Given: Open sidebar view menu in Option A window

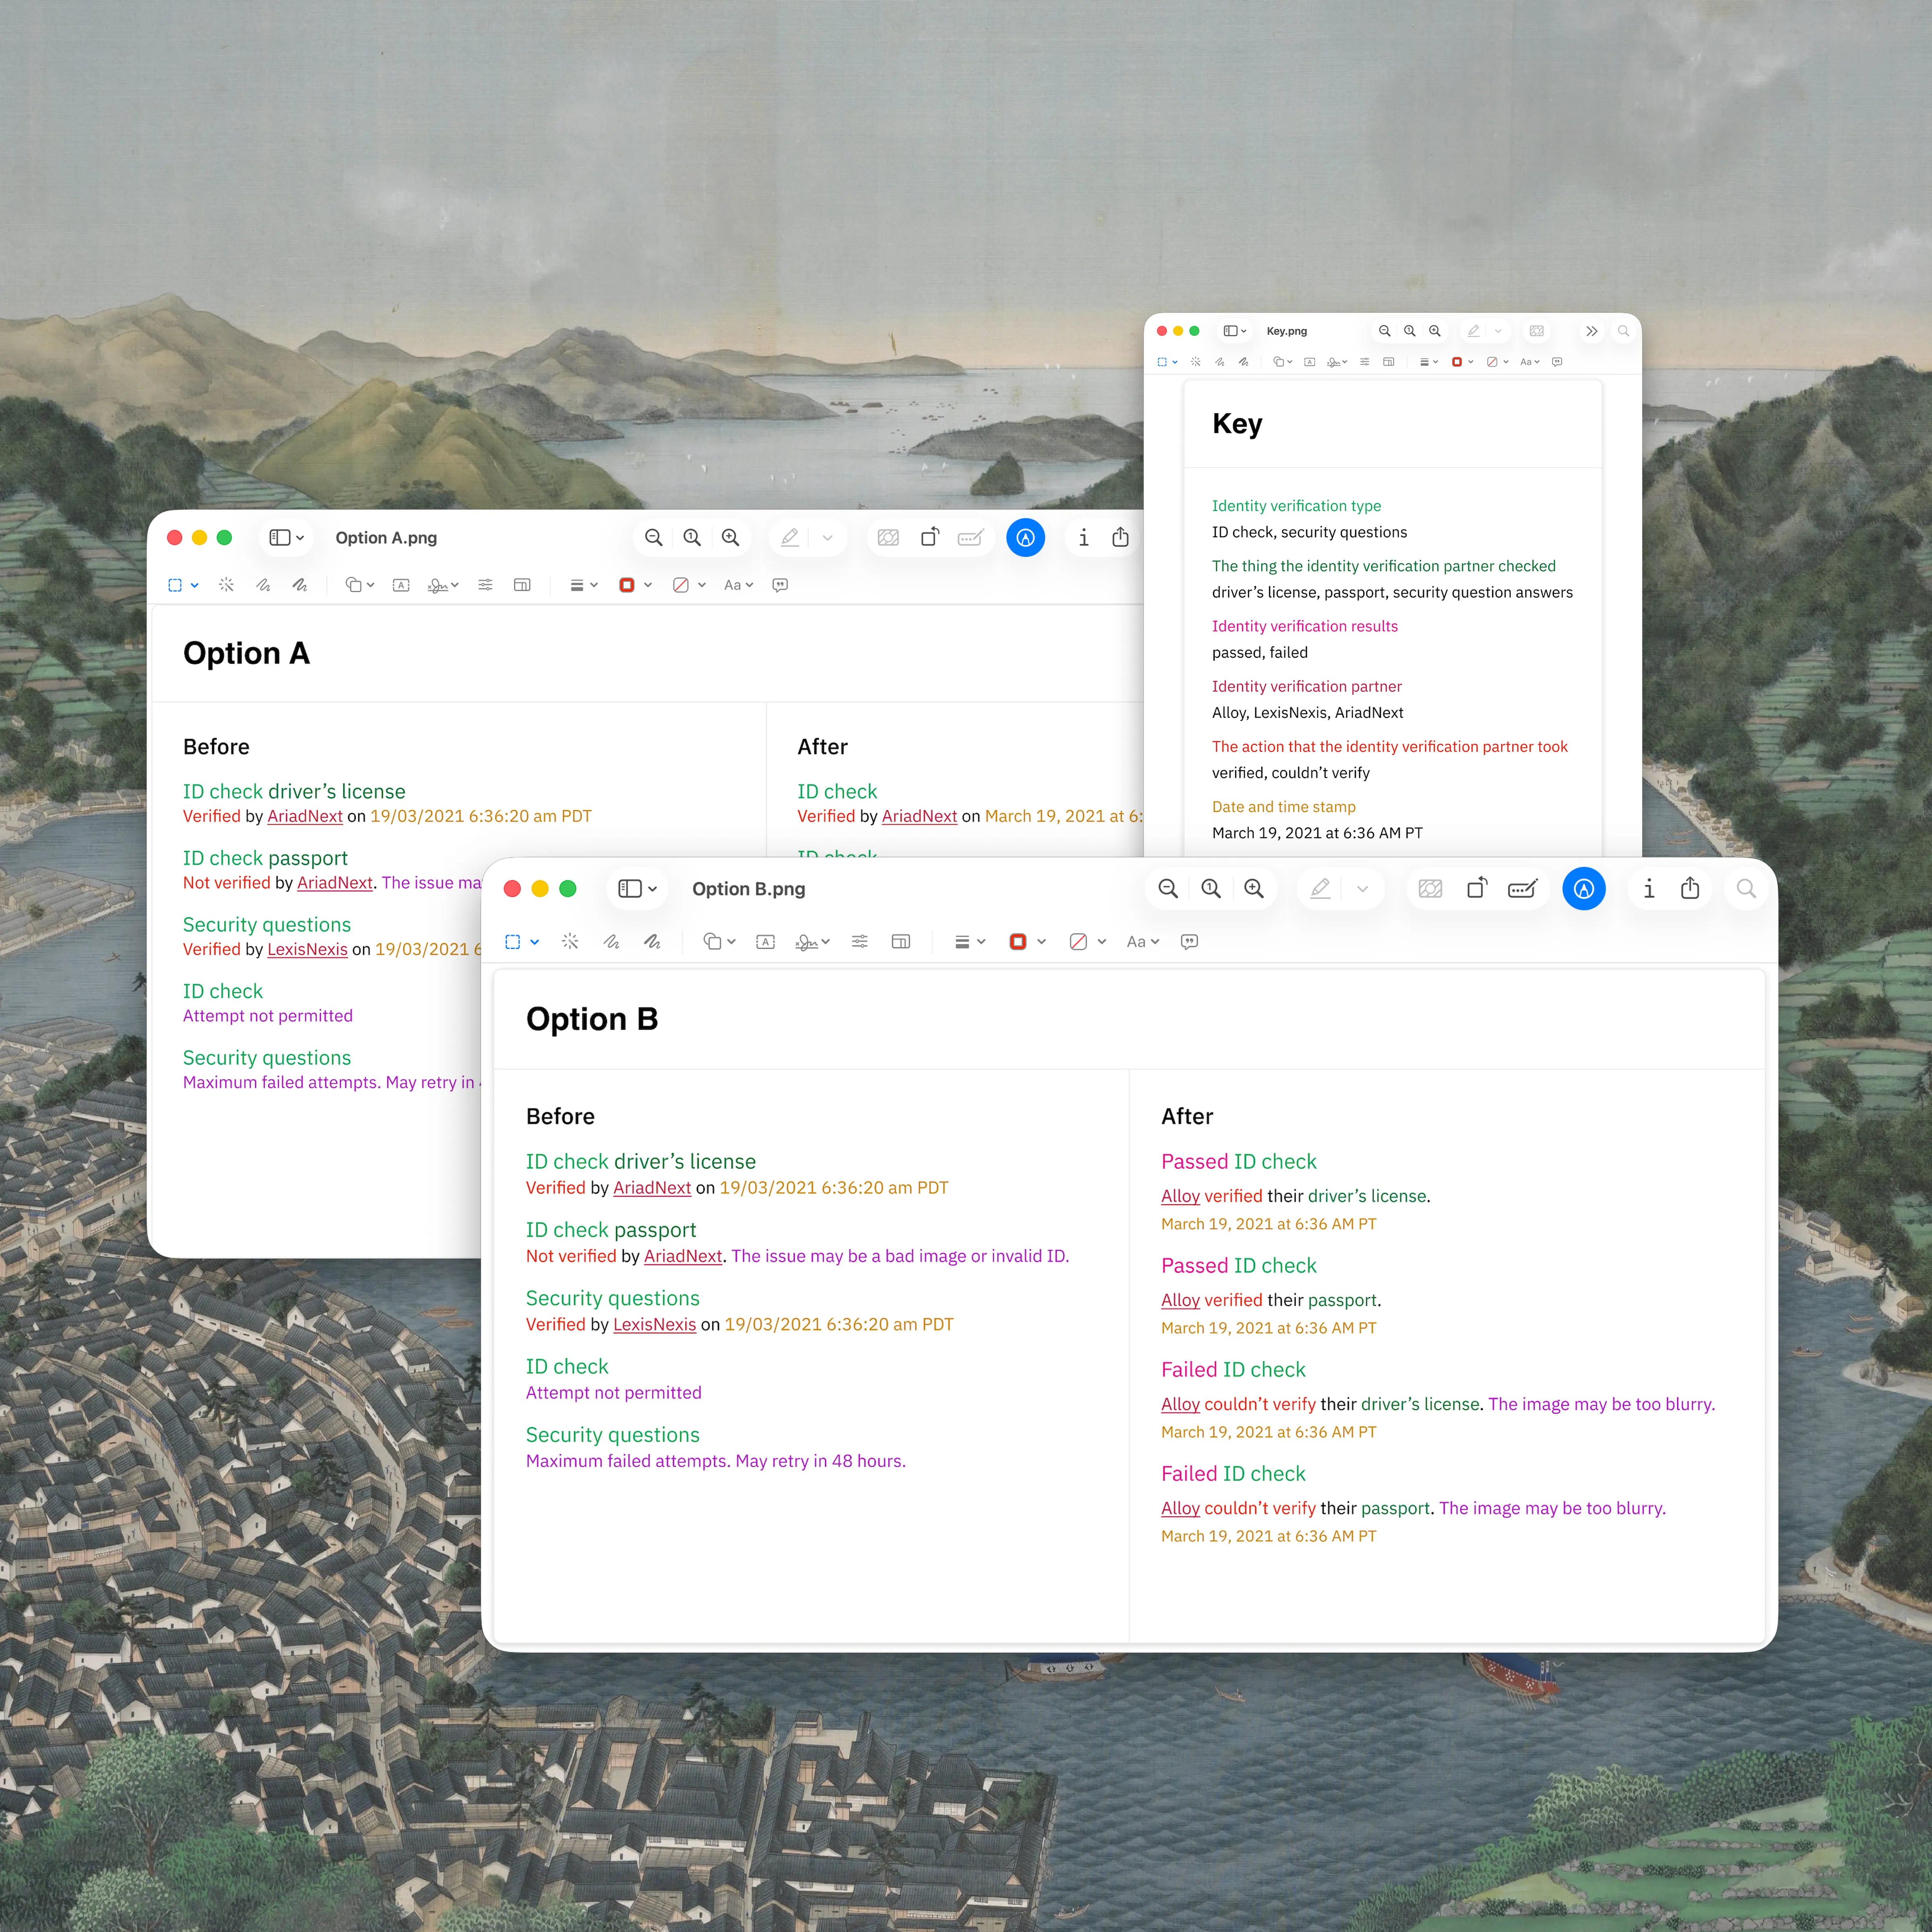Looking at the screenshot, I should point(286,538).
